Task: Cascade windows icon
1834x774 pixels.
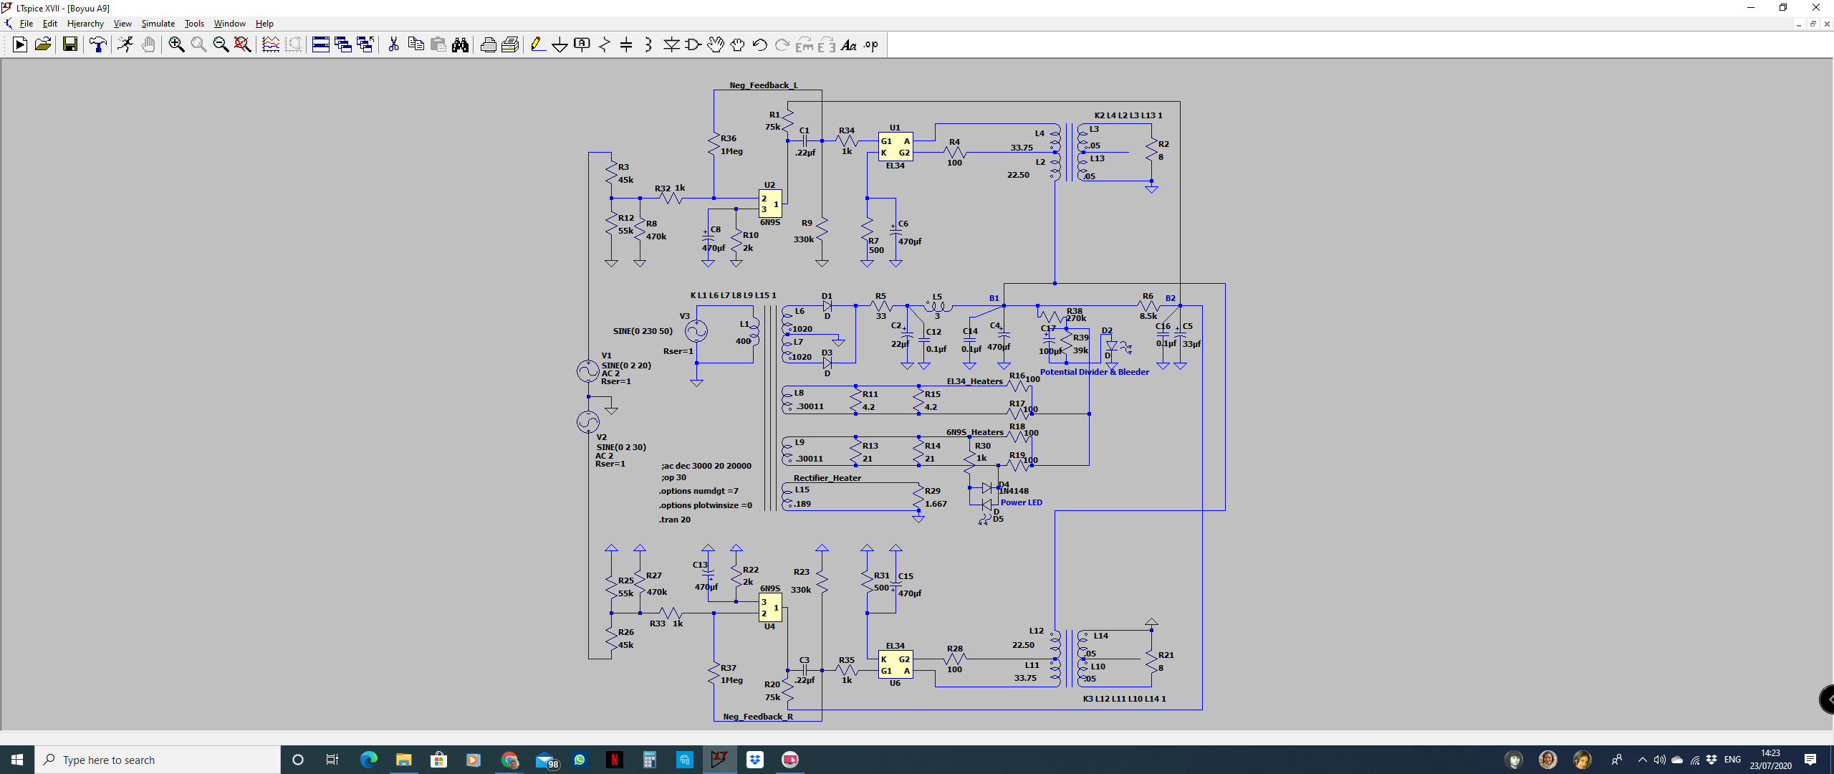Action: [x=365, y=44]
